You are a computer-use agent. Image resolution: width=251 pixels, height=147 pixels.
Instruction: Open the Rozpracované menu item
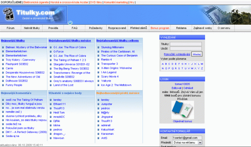(x=117, y=28)
